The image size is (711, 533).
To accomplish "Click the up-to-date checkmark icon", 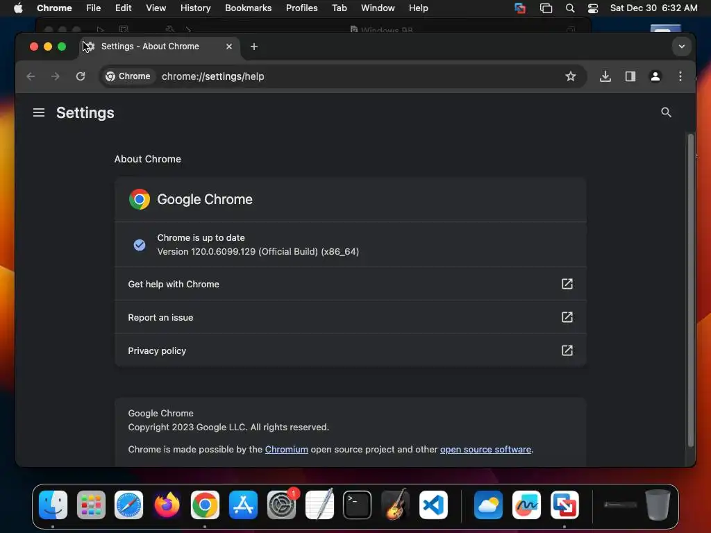I will point(139,245).
